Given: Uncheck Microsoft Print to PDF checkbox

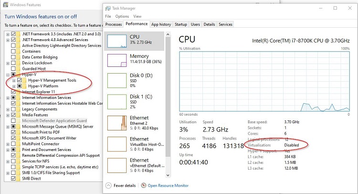Looking at the screenshot, I should pyautogui.click(x=13, y=132).
